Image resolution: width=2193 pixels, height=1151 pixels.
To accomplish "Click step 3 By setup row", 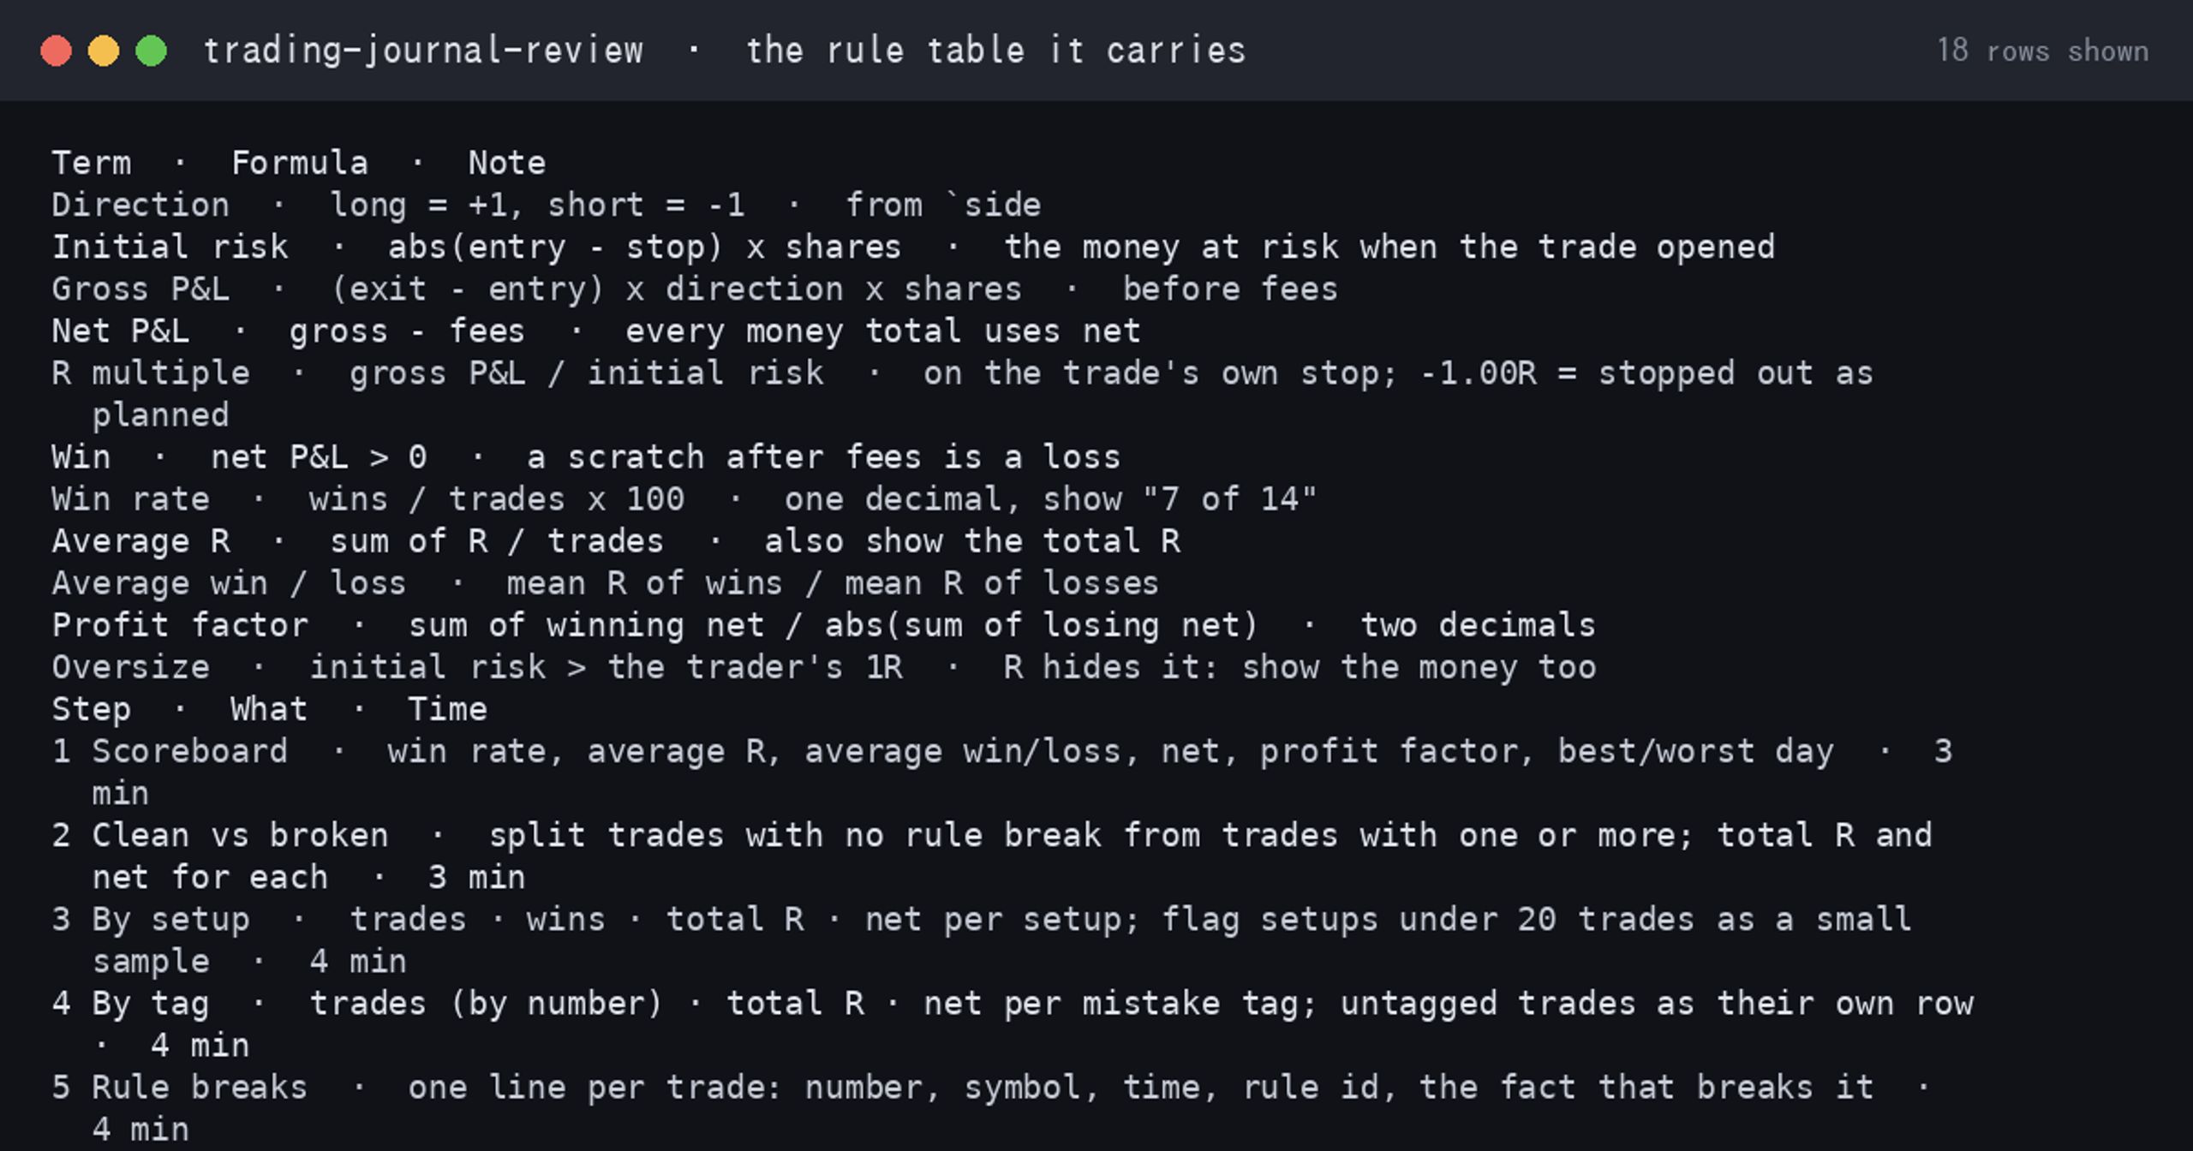I will (x=982, y=939).
